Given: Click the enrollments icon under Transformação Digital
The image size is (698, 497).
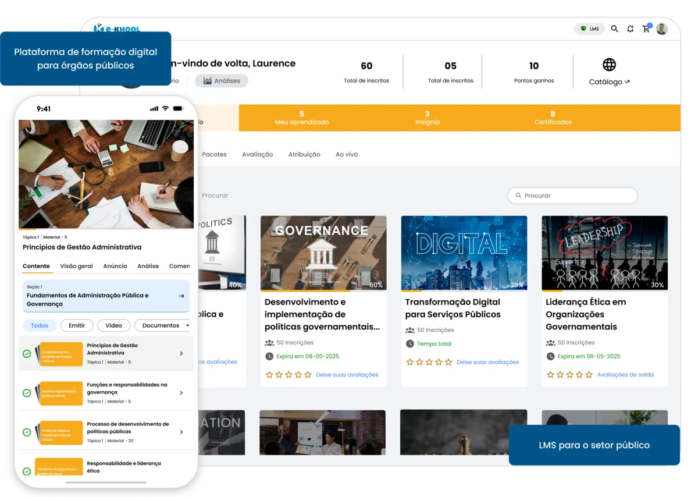Looking at the screenshot, I should [x=411, y=329].
